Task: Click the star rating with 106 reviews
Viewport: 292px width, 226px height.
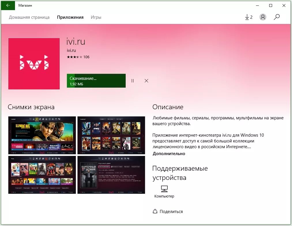Action: point(78,57)
